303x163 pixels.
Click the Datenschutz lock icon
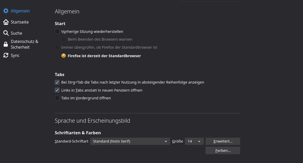pyautogui.click(x=6, y=44)
